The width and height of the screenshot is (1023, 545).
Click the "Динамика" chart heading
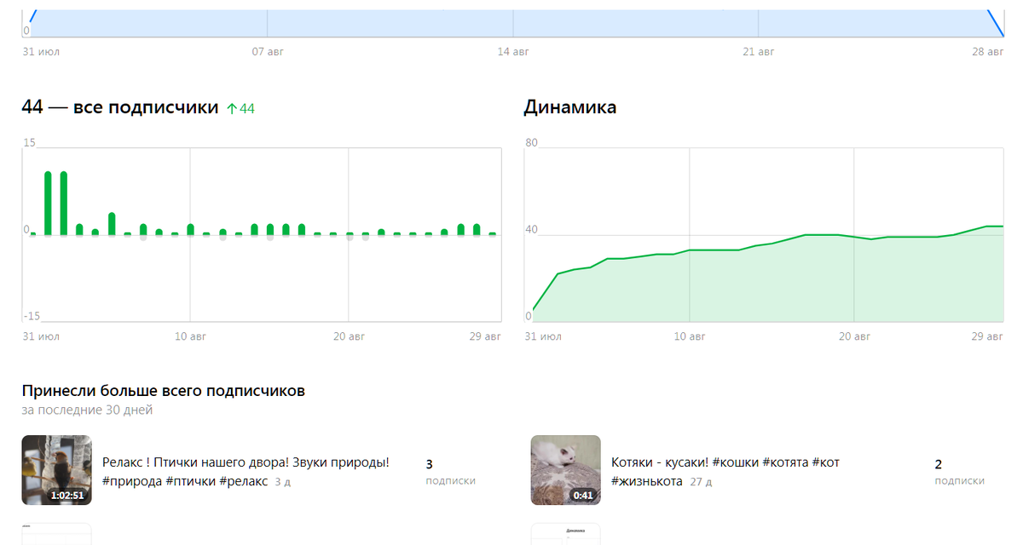point(570,108)
